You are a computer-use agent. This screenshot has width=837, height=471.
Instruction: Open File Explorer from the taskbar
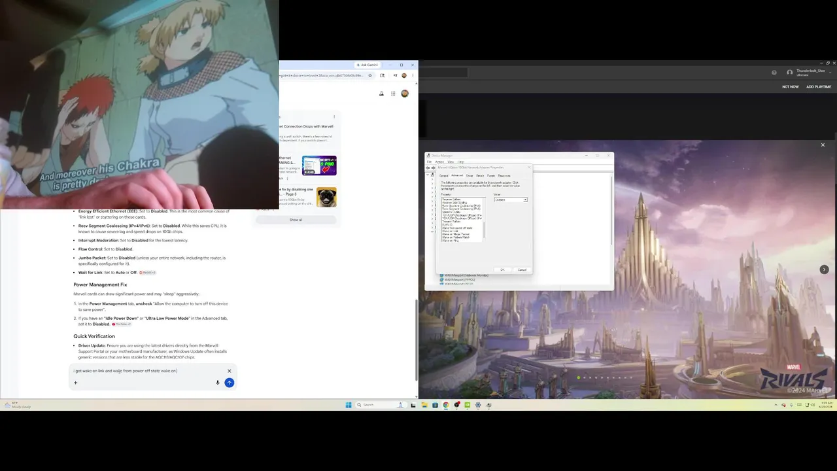click(x=424, y=405)
